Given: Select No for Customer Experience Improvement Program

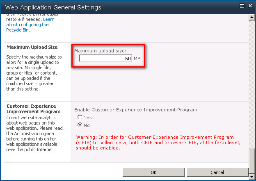Looking at the screenshot, I should [79, 125].
